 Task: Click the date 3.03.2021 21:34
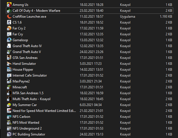(x=91, y=81)
